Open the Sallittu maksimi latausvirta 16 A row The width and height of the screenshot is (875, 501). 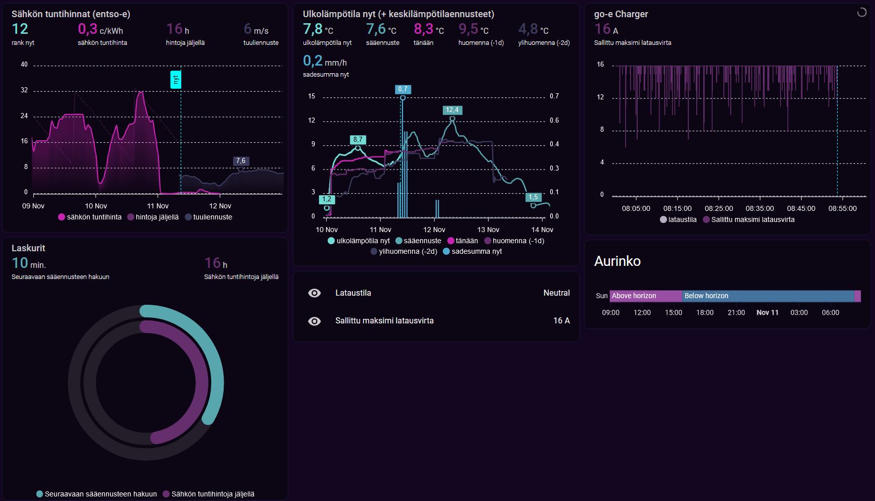(x=436, y=321)
